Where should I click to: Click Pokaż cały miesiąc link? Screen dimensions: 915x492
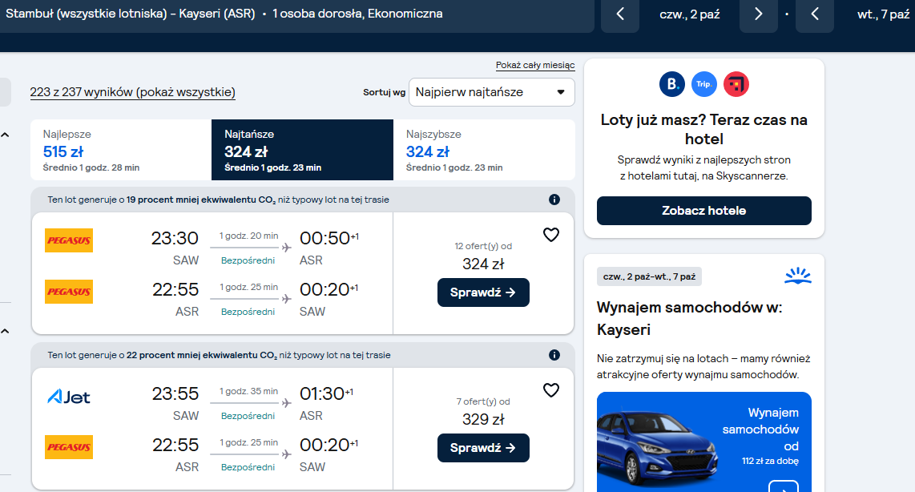tap(535, 66)
